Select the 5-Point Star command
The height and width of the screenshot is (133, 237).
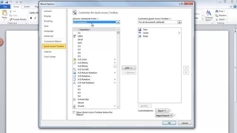[x=95, y=99]
